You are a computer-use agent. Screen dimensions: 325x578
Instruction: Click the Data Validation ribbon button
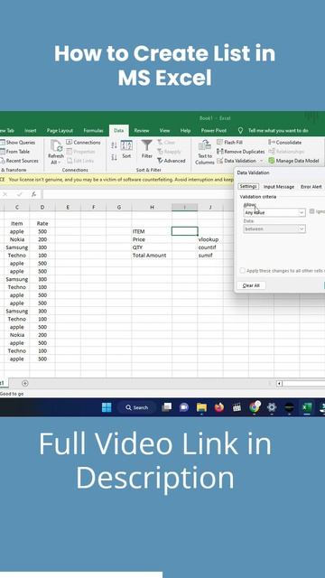click(237, 161)
